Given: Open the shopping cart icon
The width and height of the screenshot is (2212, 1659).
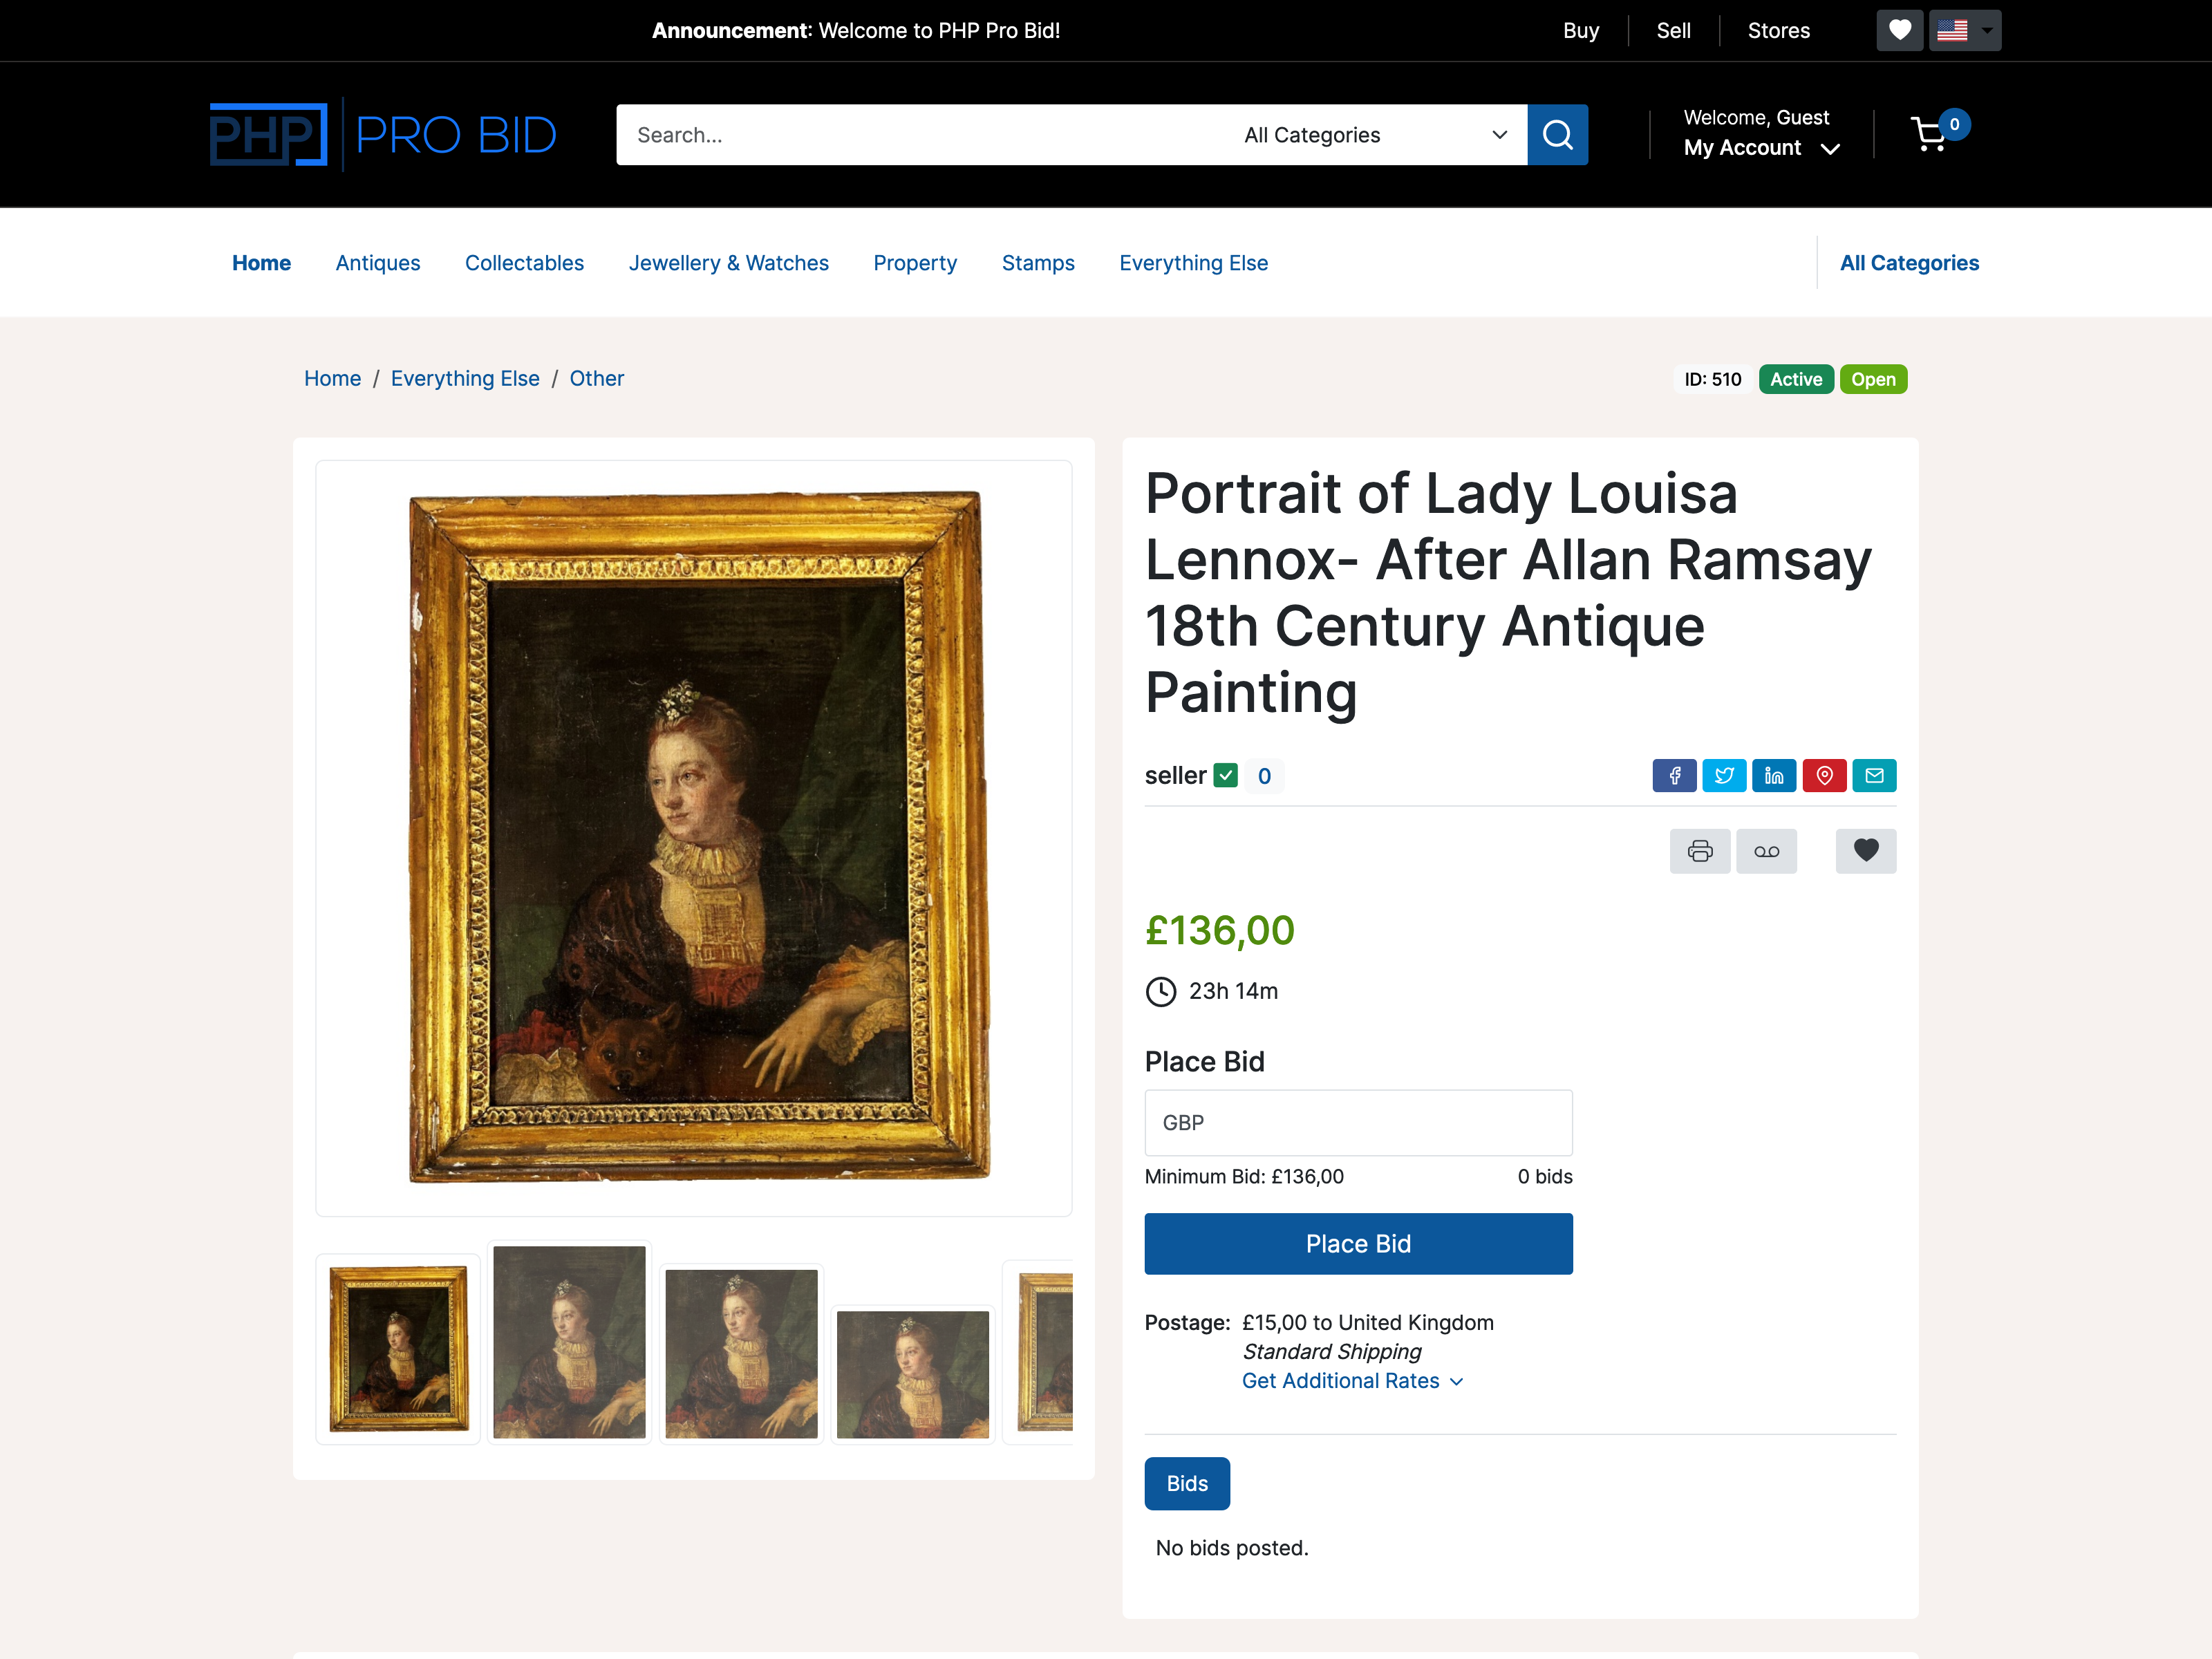Looking at the screenshot, I should pos(1930,134).
